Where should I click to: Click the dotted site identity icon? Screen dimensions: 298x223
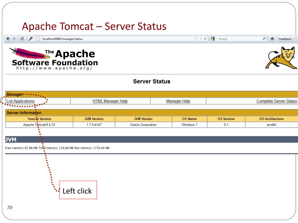pyautogui.click(x=38, y=39)
